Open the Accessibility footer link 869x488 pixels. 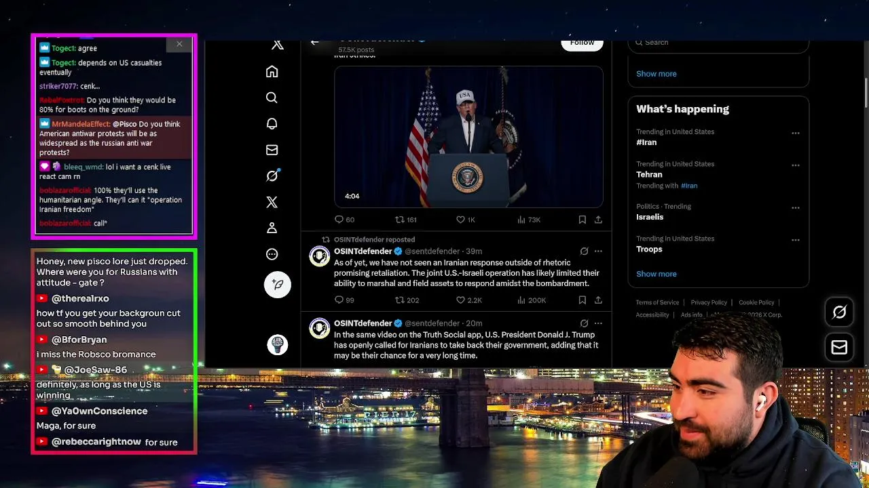pyautogui.click(x=652, y=314)
